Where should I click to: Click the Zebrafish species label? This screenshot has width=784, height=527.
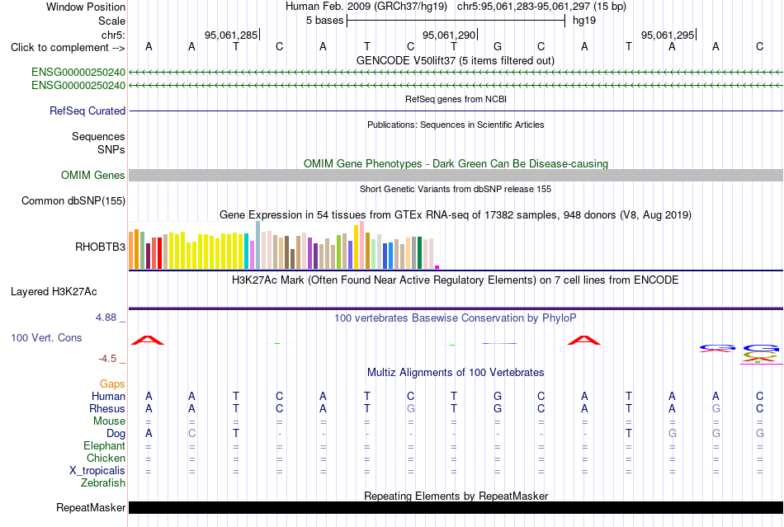point(103,483)
